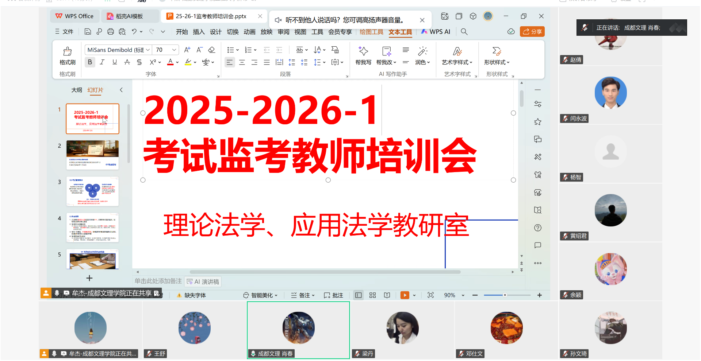Image resolution: width=701 pixels, height=361 pixels.
Task: Open the font name dropdown
Action: (x=148, y=50)
